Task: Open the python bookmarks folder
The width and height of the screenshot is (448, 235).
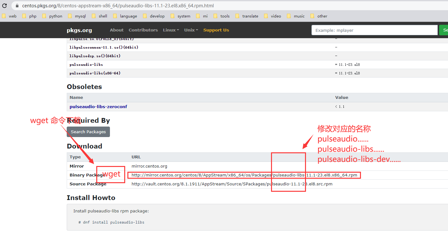Action: click(x=55, y=16)
